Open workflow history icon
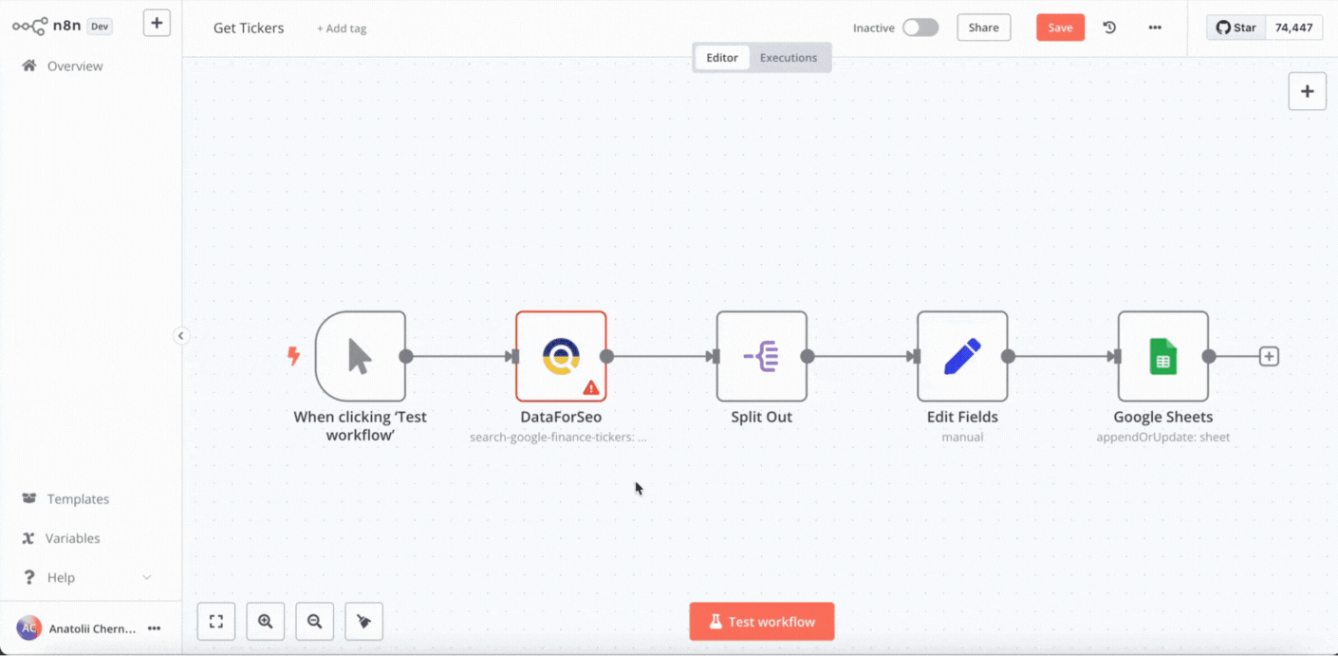This screenshot has height=656, width=1338. point(1109,28)
